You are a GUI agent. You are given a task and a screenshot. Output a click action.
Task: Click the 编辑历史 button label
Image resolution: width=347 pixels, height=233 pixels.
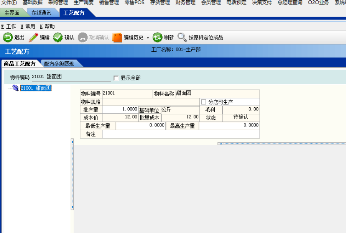click(x=133, y=38)
